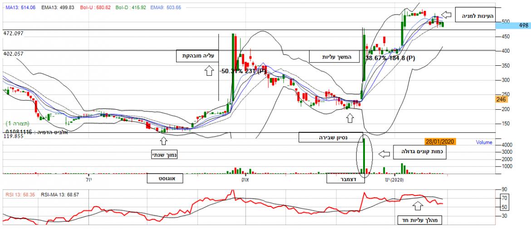Click the up arrow above נמוך שנתי
The width and height of the screenshot is (531, 229).
163,140
